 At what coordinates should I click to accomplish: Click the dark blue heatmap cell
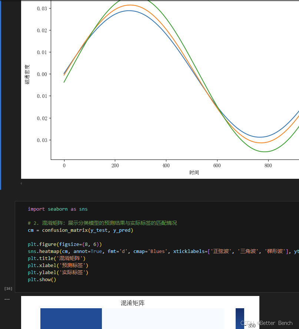click(70, 319)
